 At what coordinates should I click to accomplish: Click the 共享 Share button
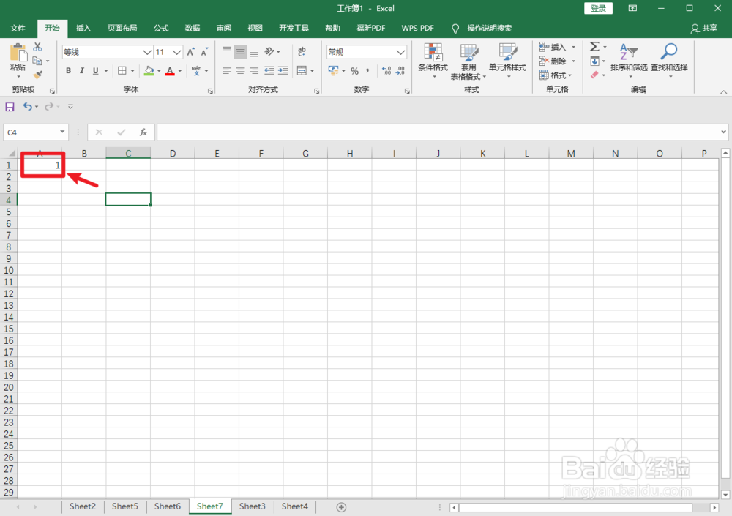[x=704, y=28]
